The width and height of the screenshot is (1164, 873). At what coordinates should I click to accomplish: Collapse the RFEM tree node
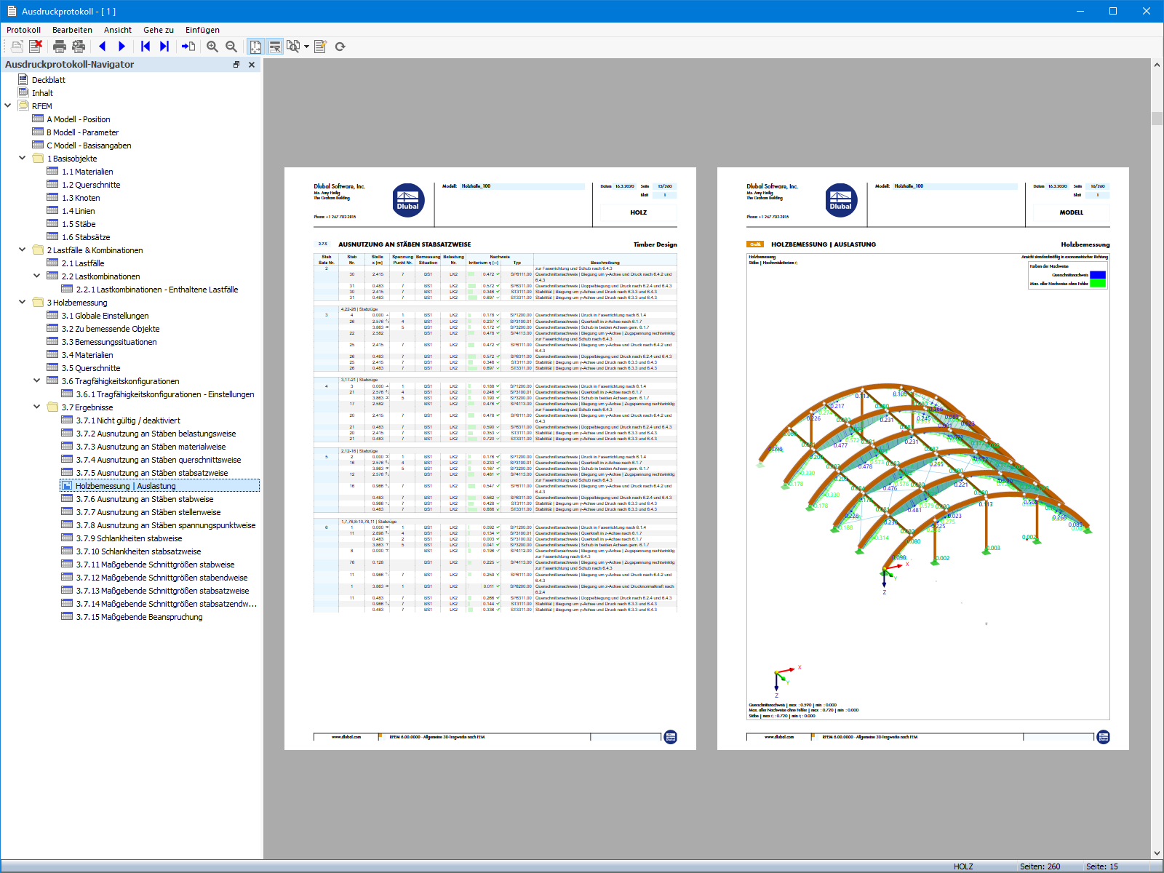(x=8, y=105)
